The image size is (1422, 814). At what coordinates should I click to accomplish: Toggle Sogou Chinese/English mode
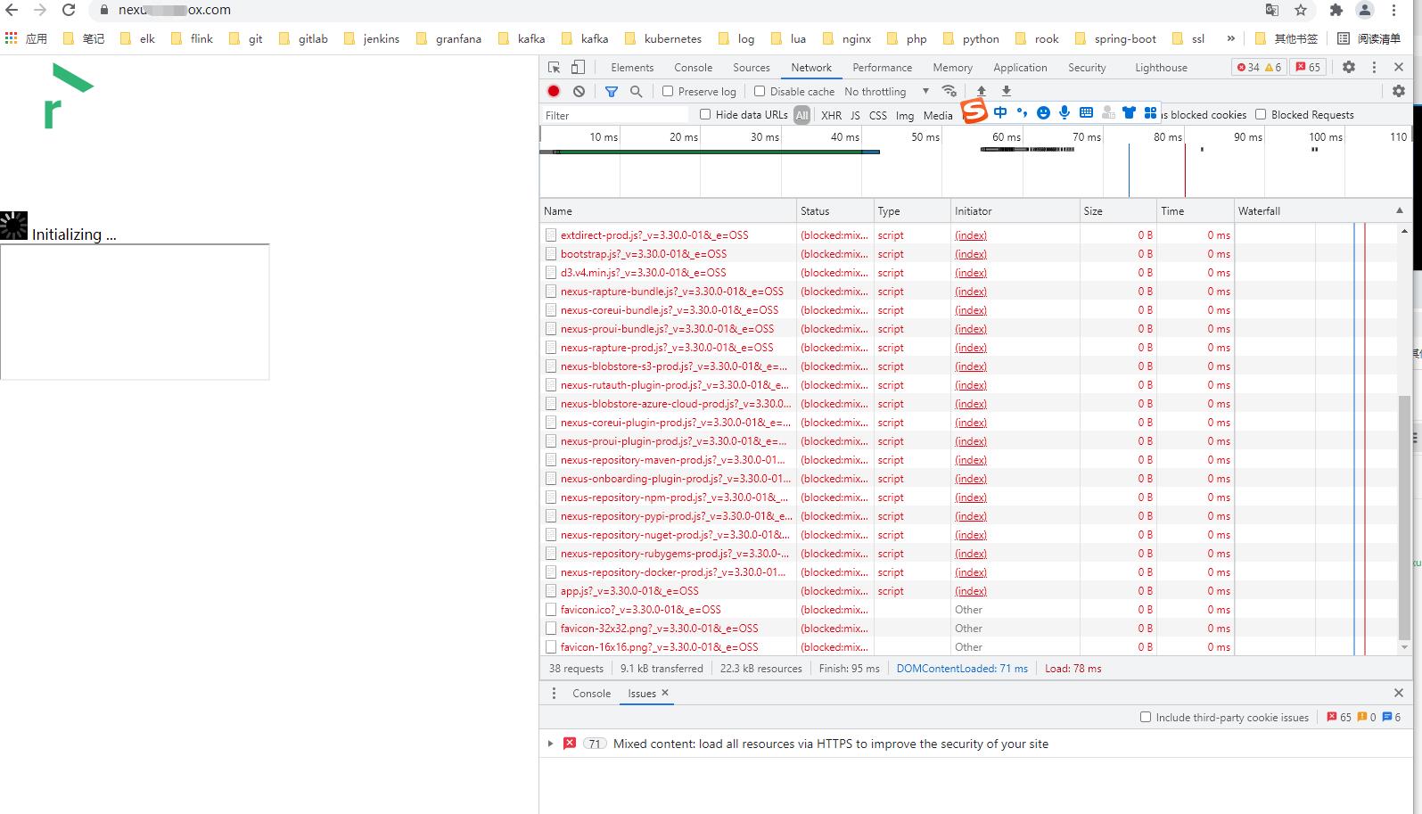[x=1000, y=112]
